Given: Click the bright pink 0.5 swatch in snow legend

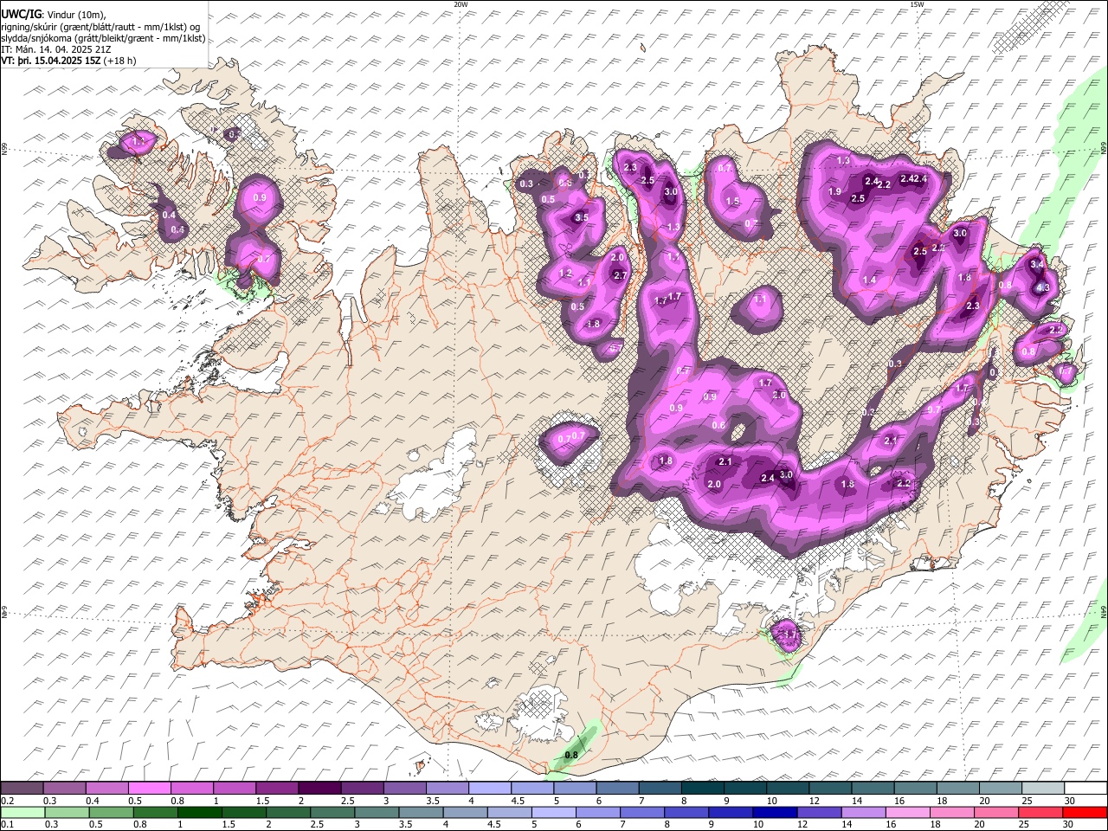Looking at the screenshot, I should coord(149,789).
